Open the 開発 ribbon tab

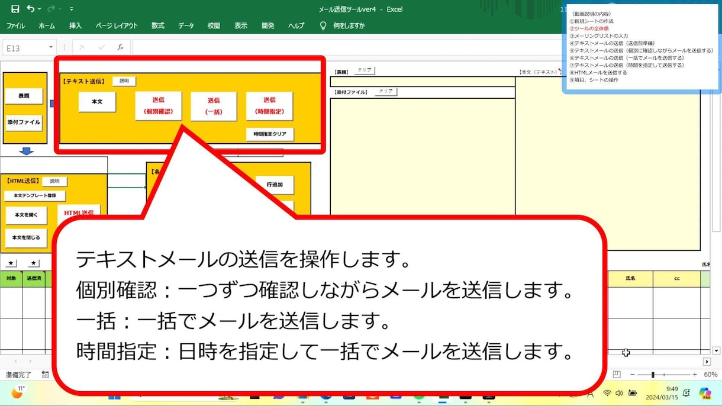click(x=268, y=26)
